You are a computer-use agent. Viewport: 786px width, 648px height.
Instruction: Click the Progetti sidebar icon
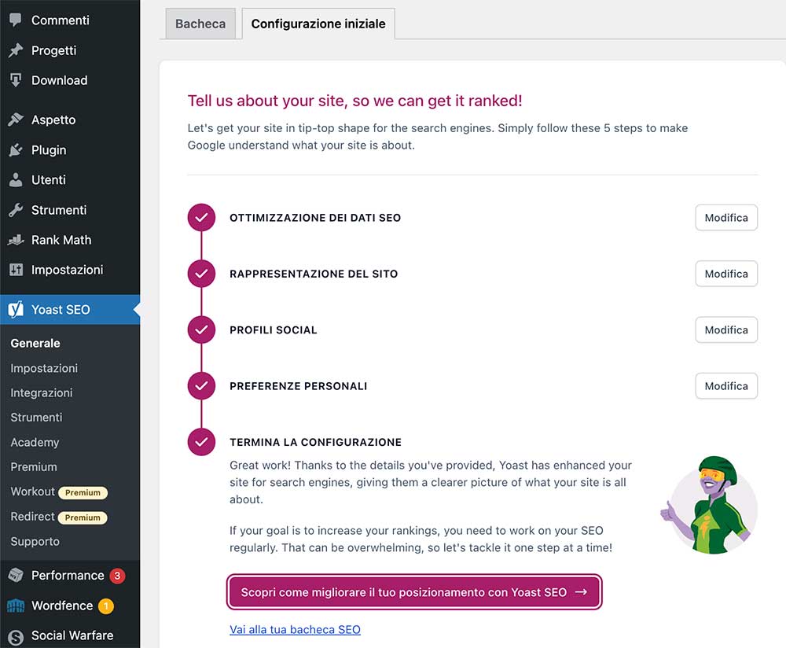point(16,50)
